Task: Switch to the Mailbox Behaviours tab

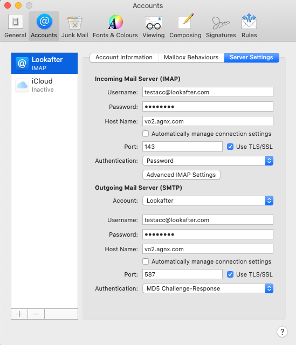Action: coord(191,58)
